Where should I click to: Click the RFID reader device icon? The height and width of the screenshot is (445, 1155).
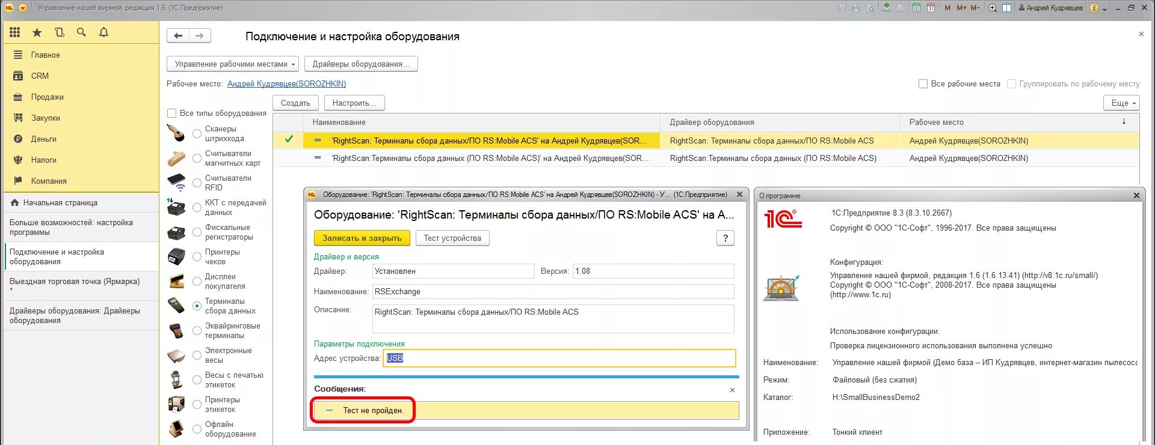pos(176,183)
